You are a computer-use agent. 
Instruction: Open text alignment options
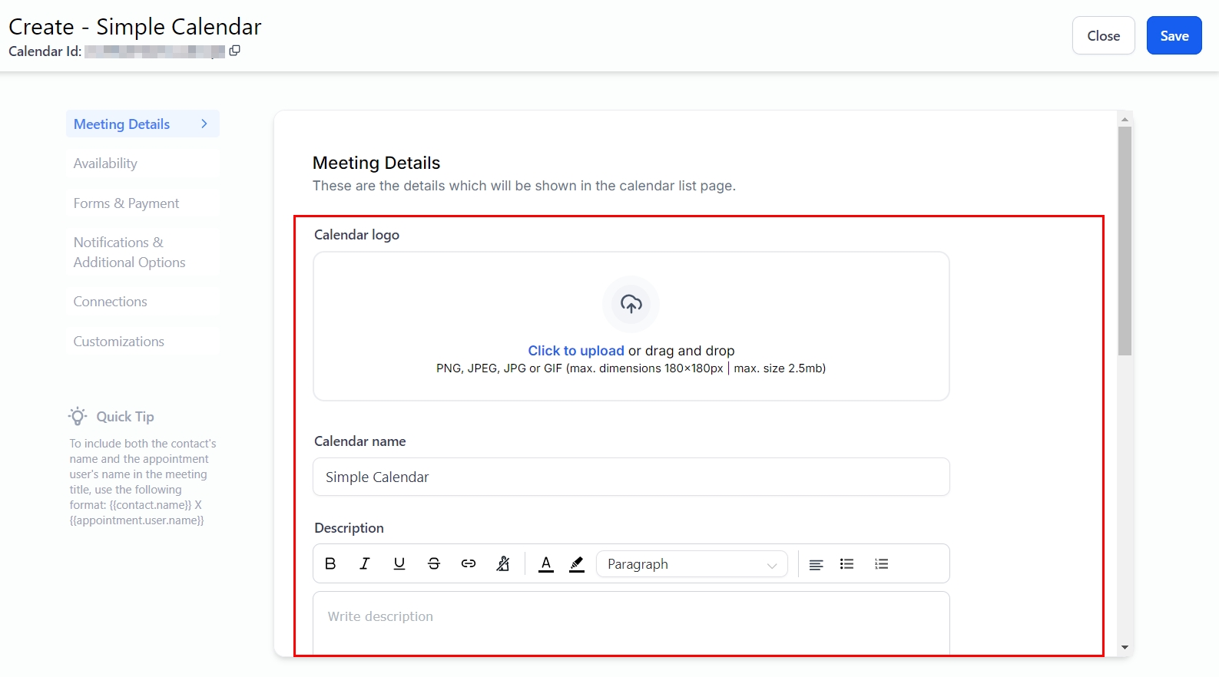pos(816,564)
